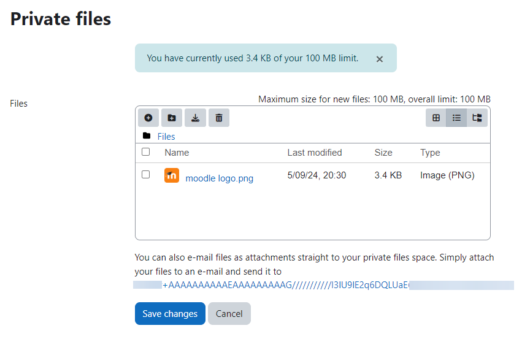Switch to folder tree view
The width and height of the screenshot is (530, 339).
pyautogui.click(x=477, y=118)
